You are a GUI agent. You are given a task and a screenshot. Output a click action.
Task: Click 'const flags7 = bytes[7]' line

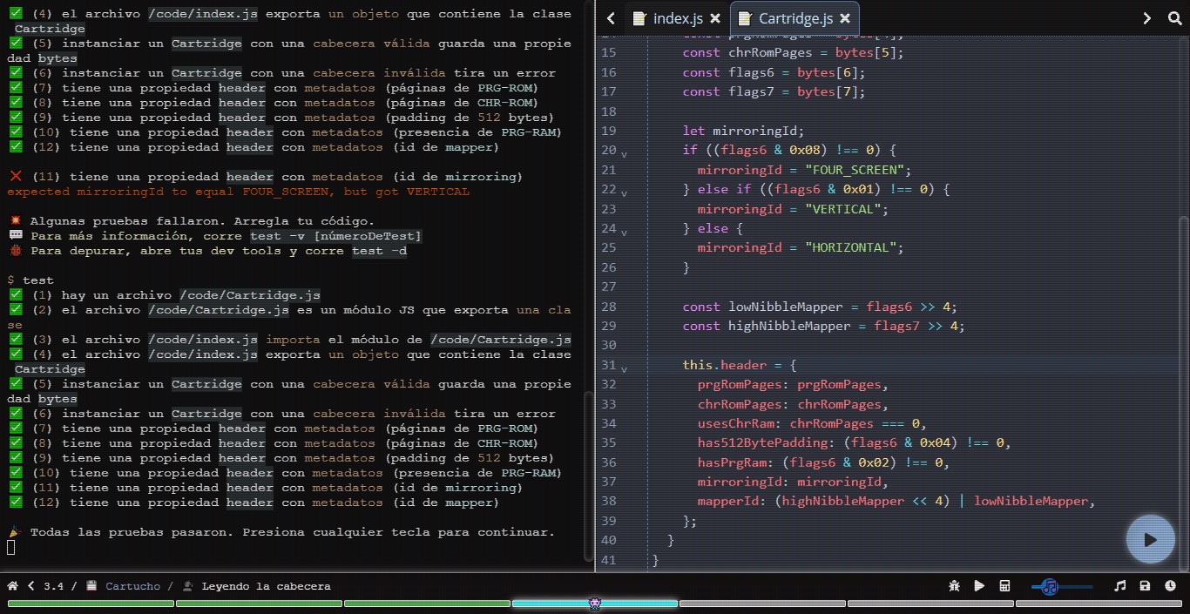[774, 91]
